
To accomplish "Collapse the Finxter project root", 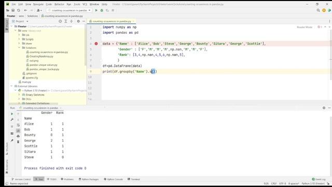I will [11, 26].
